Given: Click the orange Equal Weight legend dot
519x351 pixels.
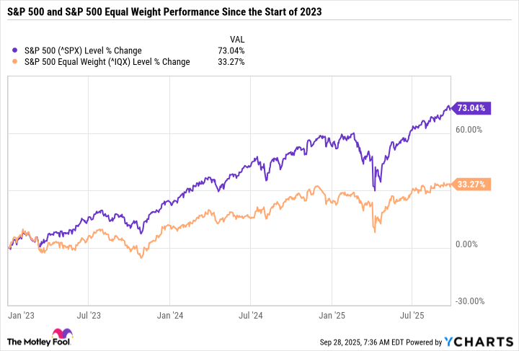Looking at the screenshot, I should [17, 62].
